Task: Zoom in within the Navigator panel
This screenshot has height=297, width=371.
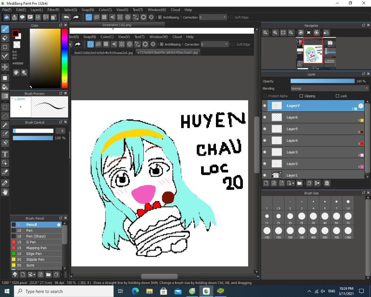Action: [275, 33]
